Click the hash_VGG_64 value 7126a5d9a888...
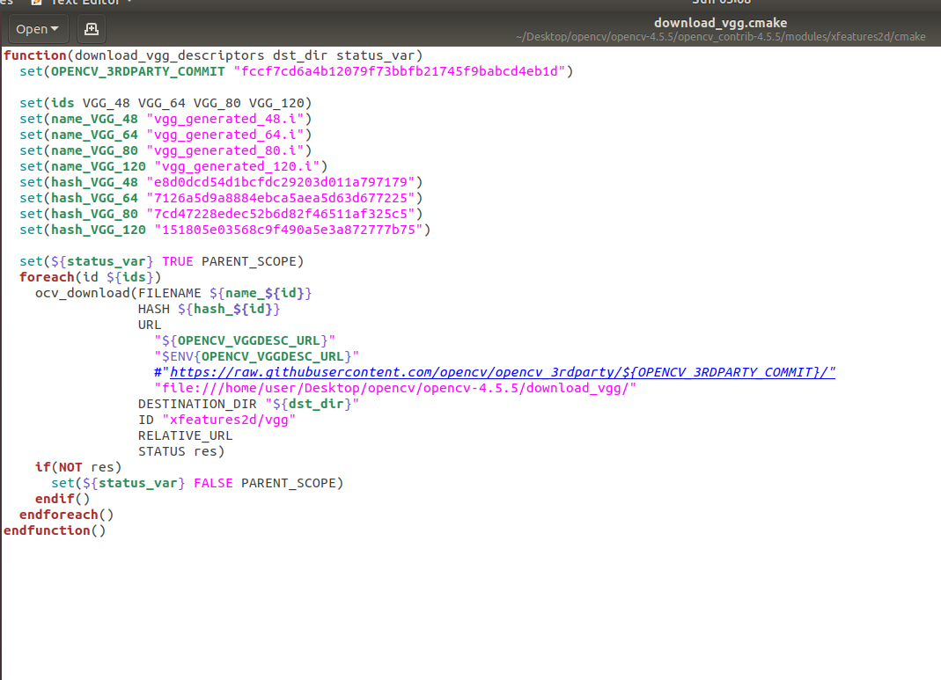The height and width of the screenshot is (680, 941). coord(280,198)
